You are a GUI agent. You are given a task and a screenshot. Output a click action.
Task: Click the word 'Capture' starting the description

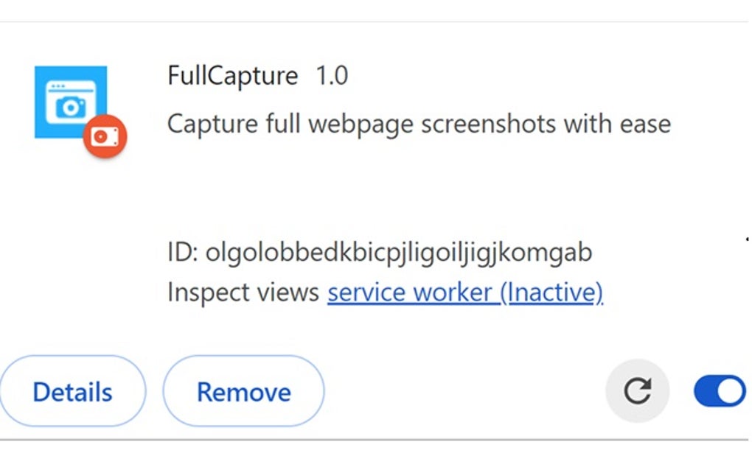tap(212, 124)
